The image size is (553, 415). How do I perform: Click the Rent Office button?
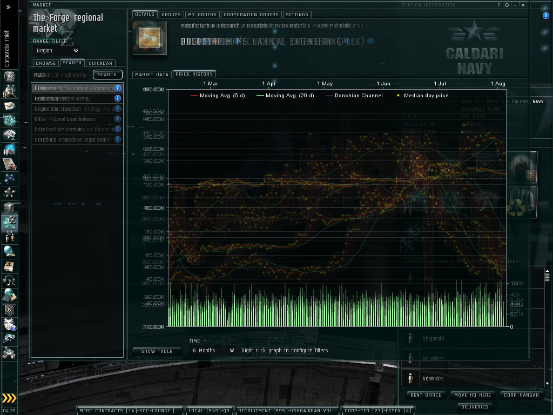pos(426,395)
